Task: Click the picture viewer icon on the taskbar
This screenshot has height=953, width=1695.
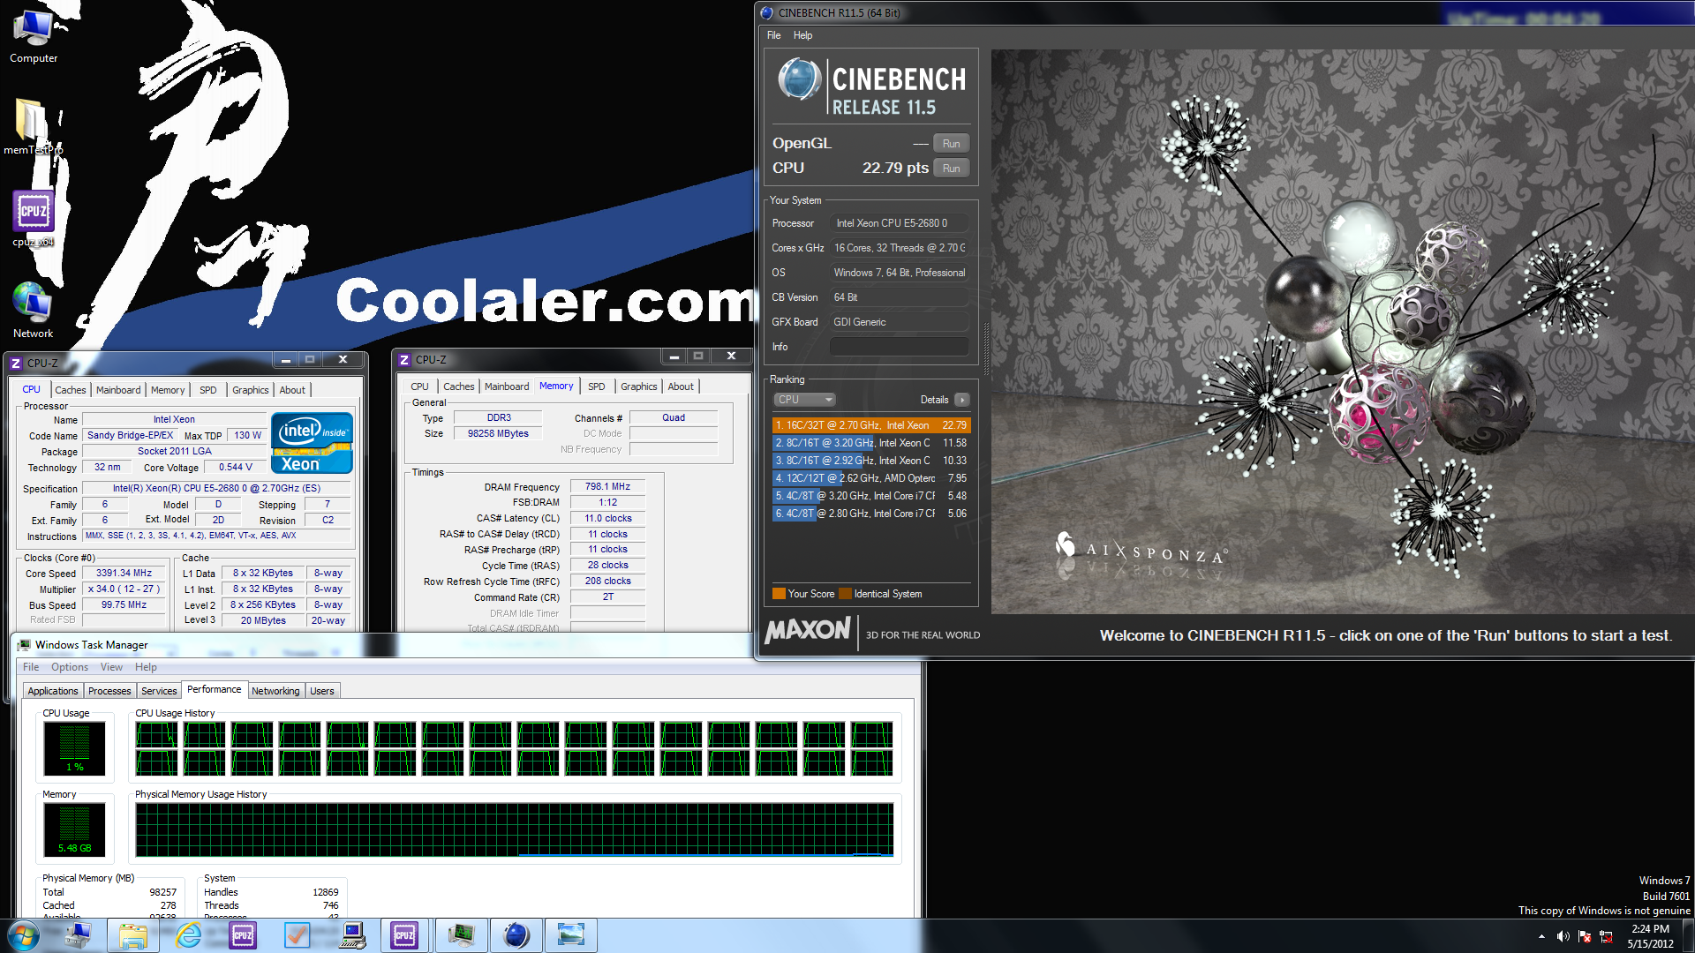Action: tap(570, 935)
